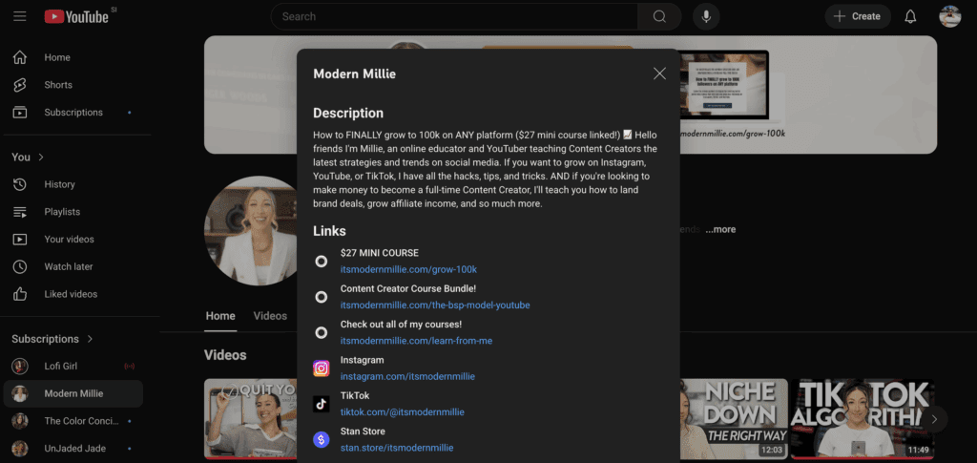Open the account avatar menu
The width and height of the screenshot is (977, 463).
[x=949, y=16]
